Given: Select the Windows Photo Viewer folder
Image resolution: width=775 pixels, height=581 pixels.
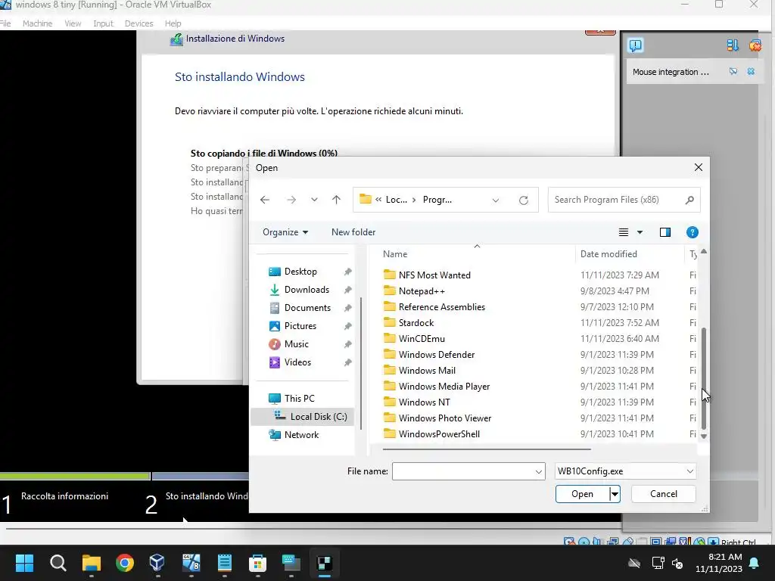Looking at the screenshot, I should click(445, 418).
